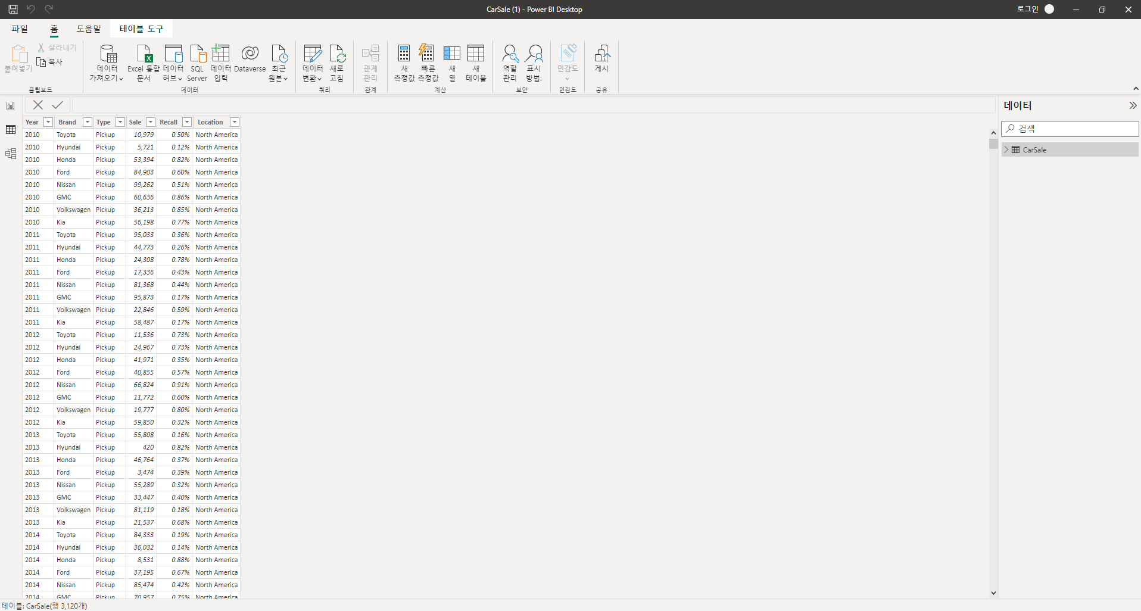Screen dimensions: 1141x611
Task: Click 빠른 측정값 (Quick measure) icon
Action: coord(428,63)
